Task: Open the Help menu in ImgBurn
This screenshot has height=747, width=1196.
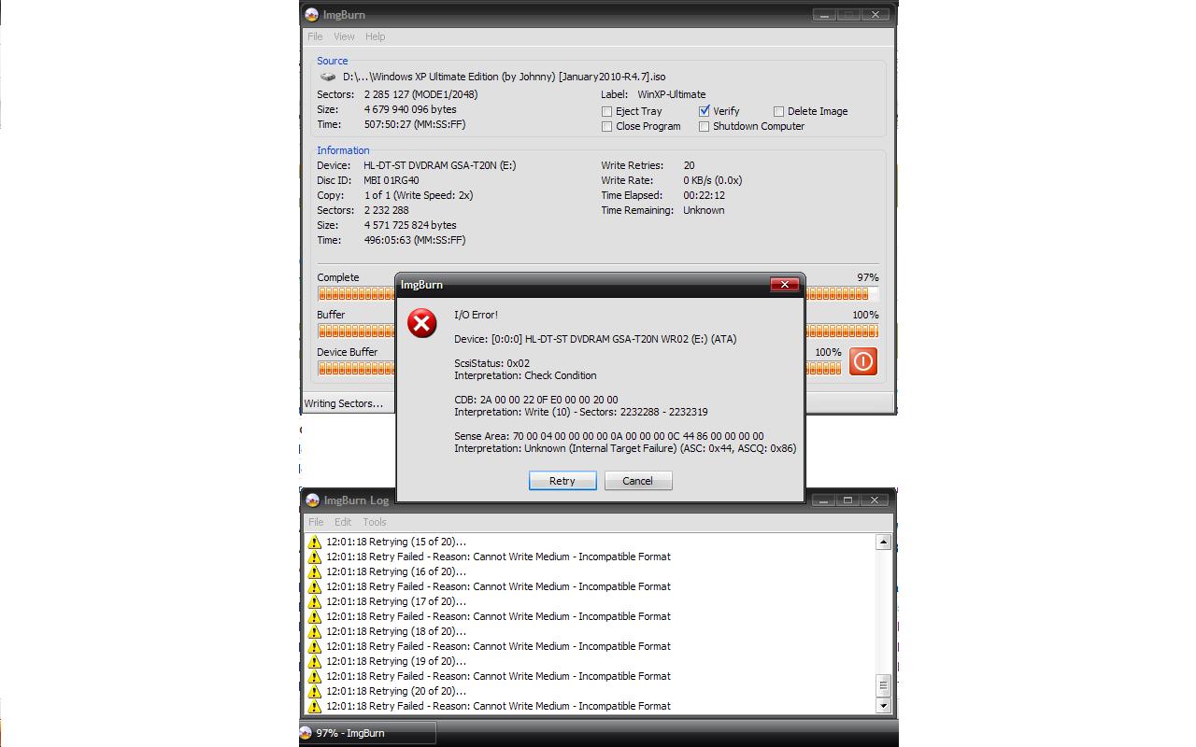Action: [375, 36]
